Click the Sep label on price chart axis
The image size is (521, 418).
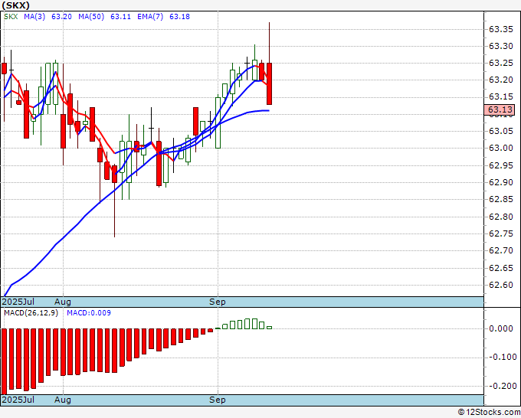218,302
